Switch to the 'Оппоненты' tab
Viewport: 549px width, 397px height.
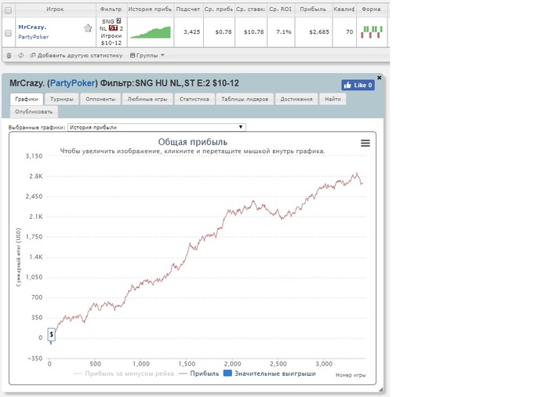click(x=100, y=99)
